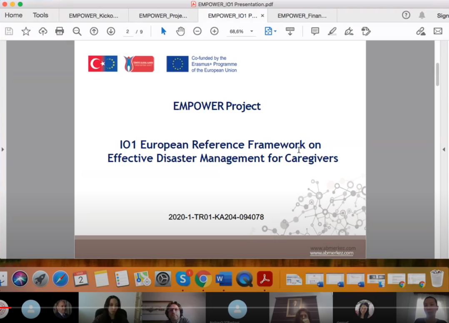Click the zoom in plus button
Image resolution: width=449 pixels, height=323 pixels.
215,31
